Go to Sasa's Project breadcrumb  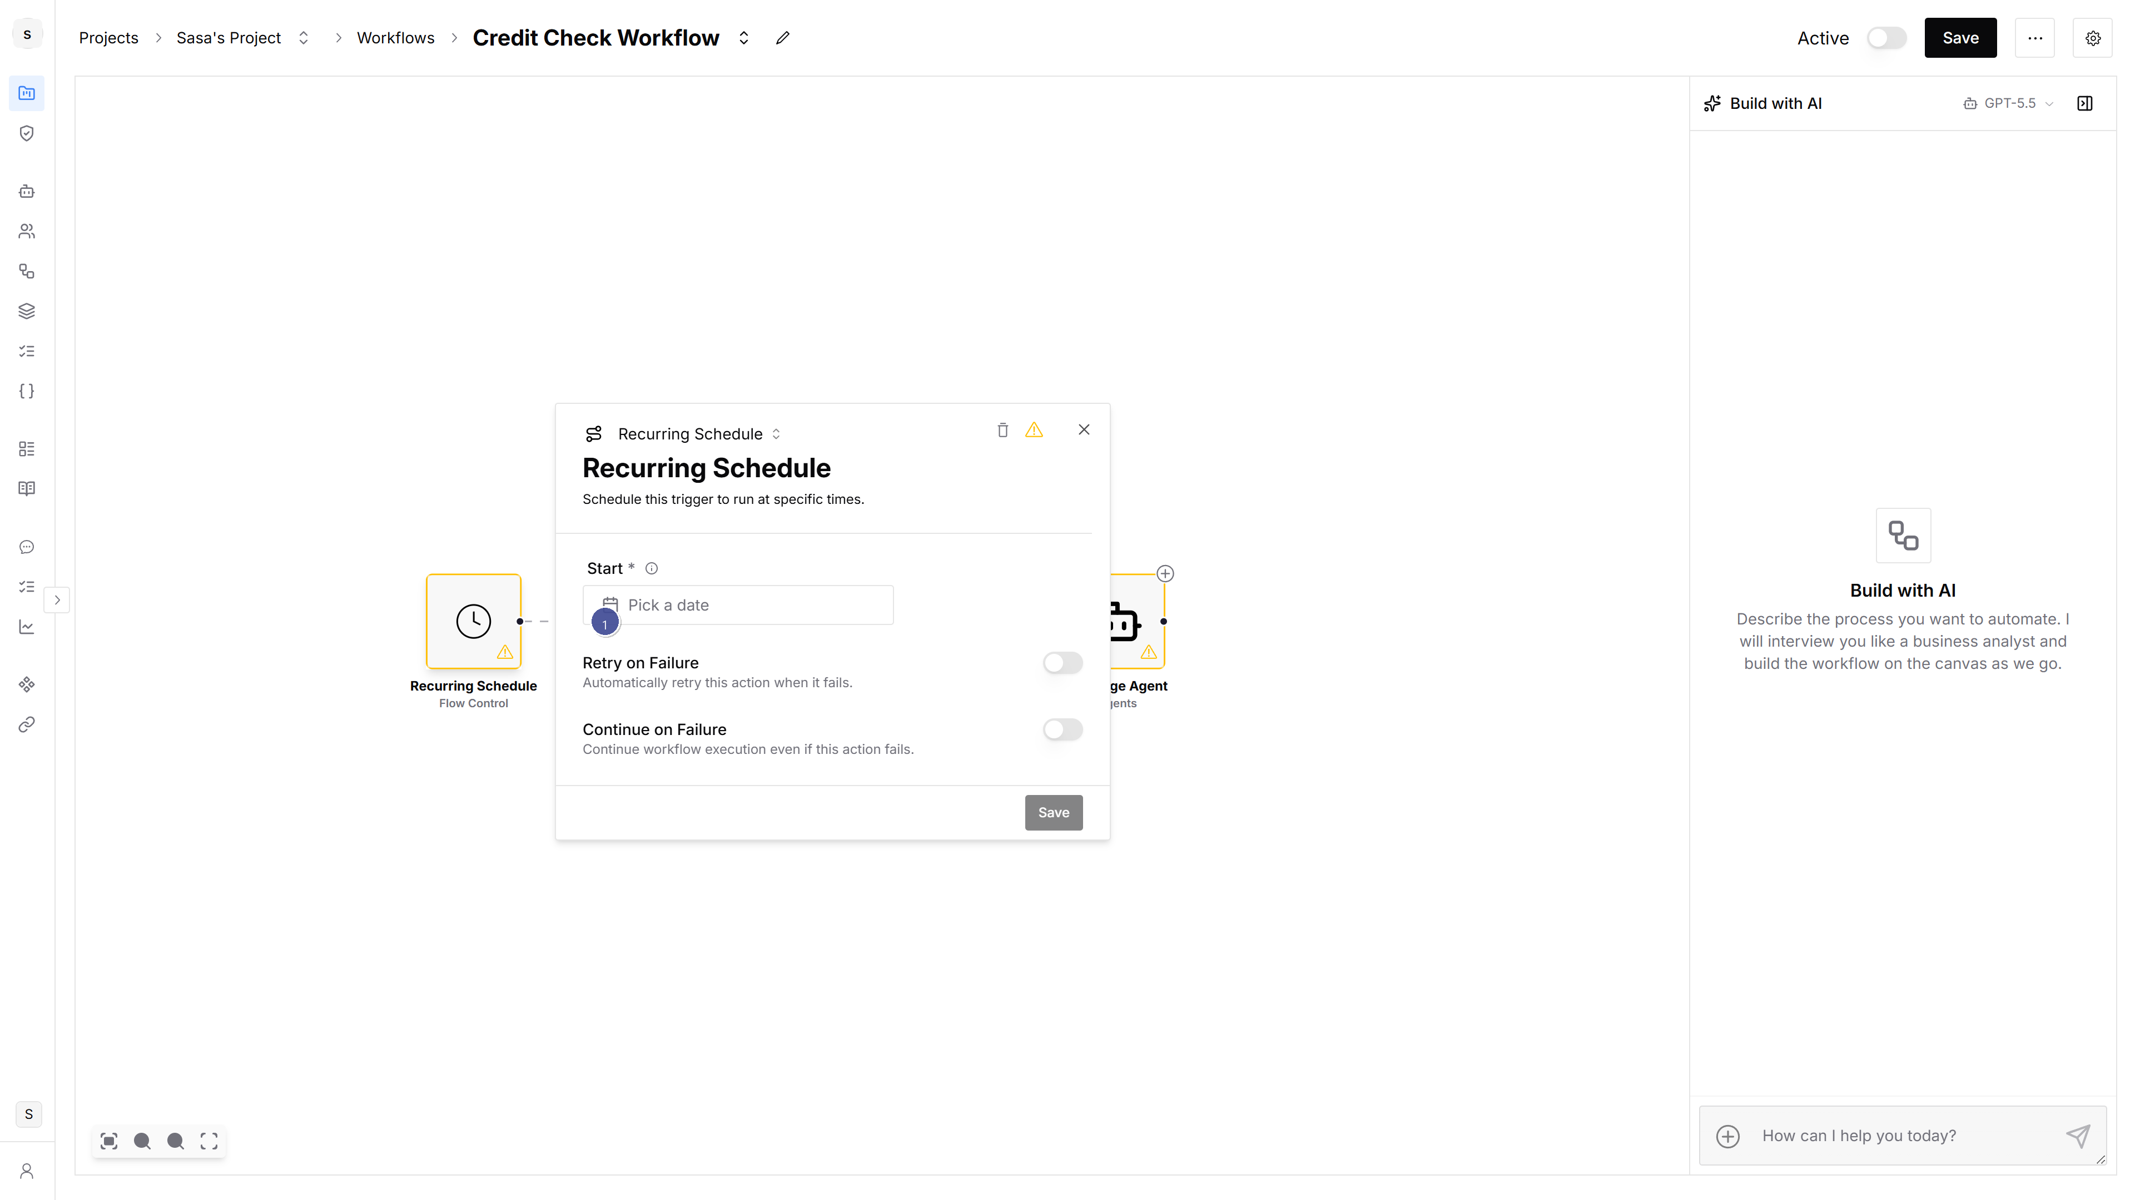229,38
